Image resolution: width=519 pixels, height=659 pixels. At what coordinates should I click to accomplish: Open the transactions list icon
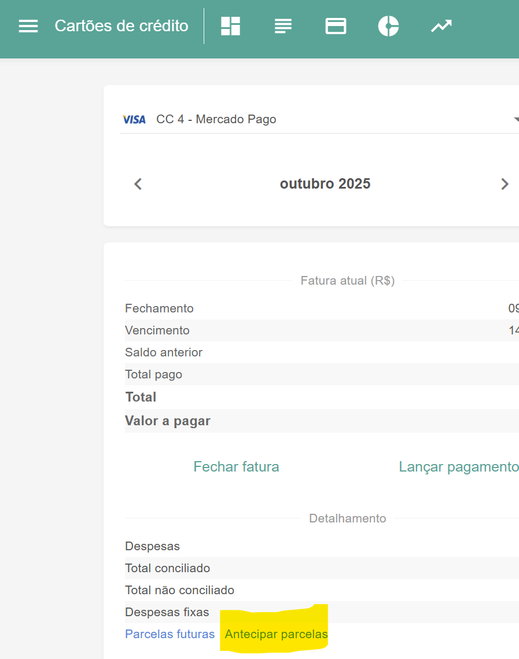pos(283,26)
